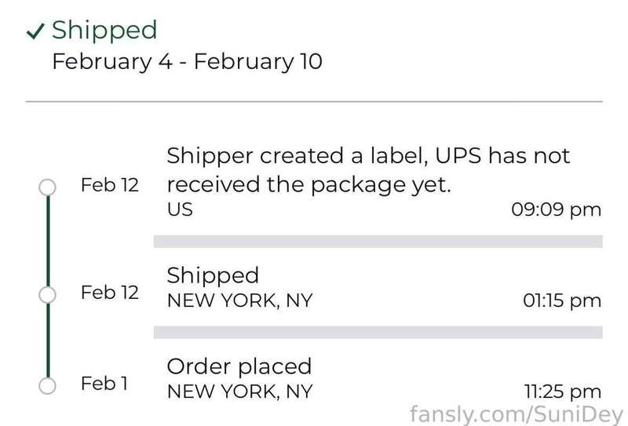
Task: Select the Order placed event title
Action: 239,366
